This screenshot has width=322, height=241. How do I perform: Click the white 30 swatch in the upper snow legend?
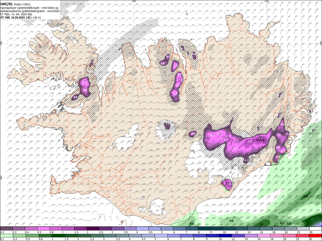[316, 229]
